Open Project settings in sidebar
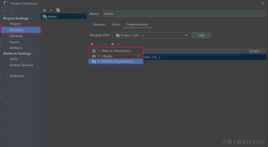Screen dimensions: 268x147 [x=15, y=24]
